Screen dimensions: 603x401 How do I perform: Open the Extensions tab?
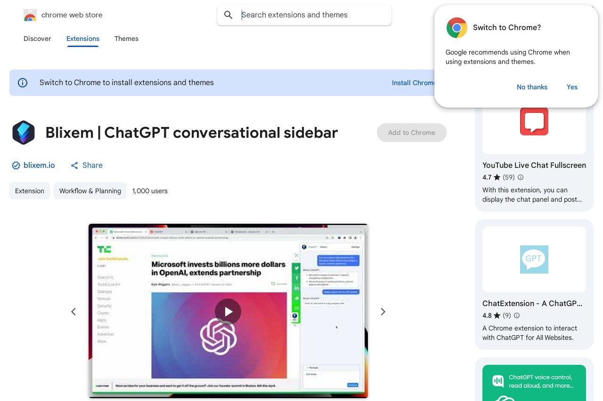(x=83, y=39)
